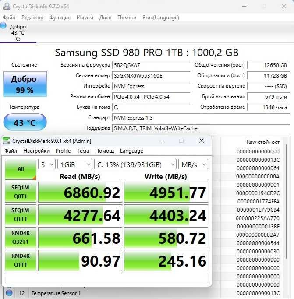Screen dimensions: 294x299
Task: Open the Profile menu in CrystalDiskMark
Action: tap(63, 151)
